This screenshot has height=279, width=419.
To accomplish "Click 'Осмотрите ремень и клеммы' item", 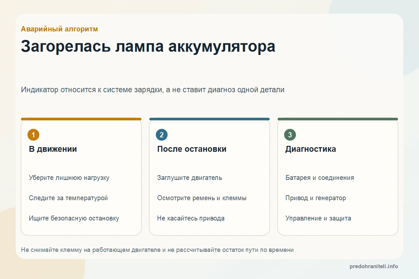I will [202, 198].
